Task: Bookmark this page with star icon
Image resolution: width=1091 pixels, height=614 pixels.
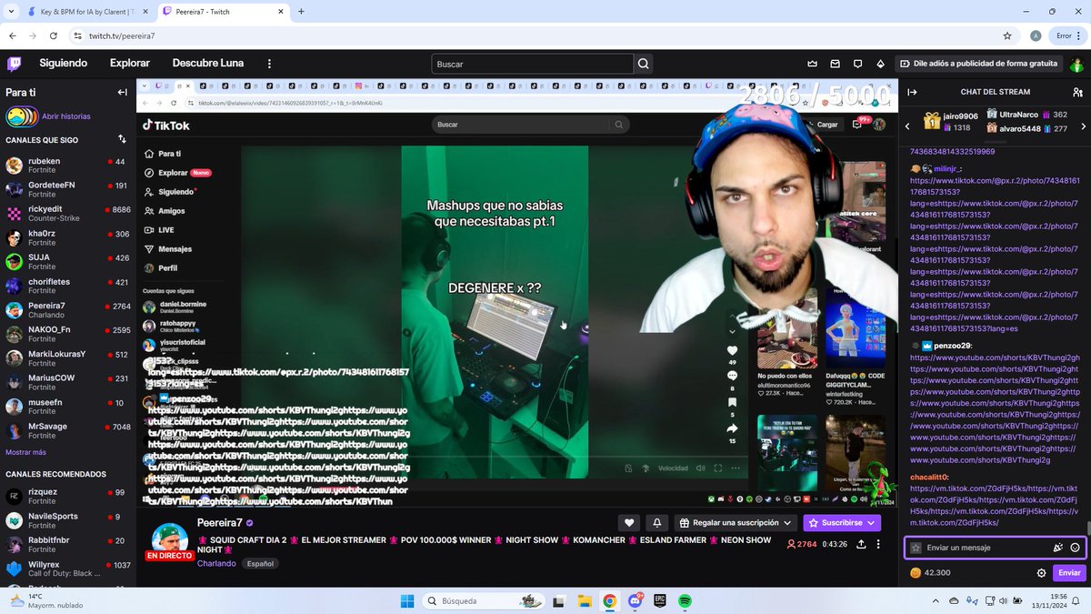Action: click(1006, 35)
